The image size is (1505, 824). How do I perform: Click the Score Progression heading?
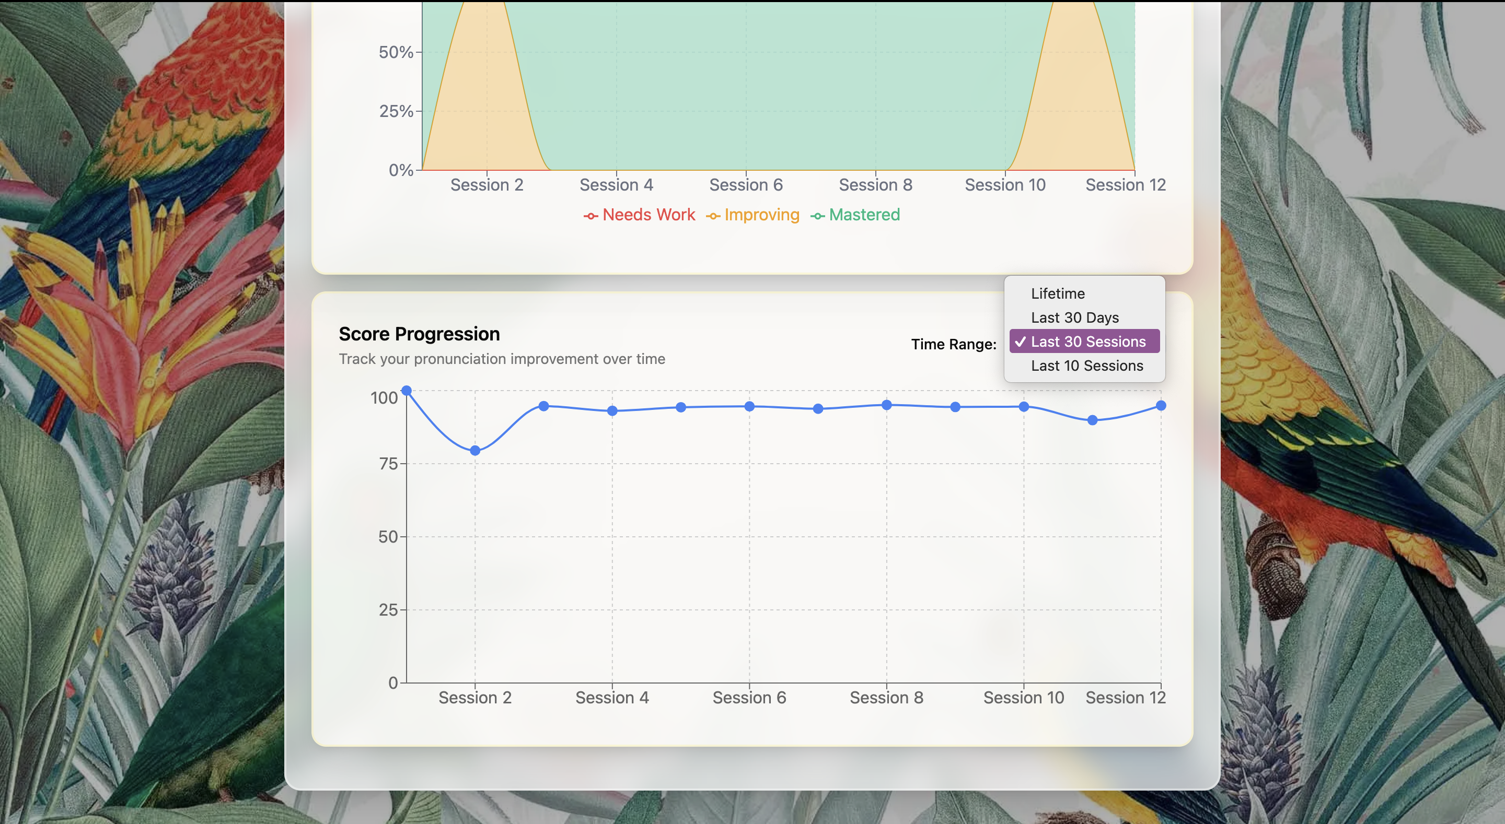tap(419, 334)
